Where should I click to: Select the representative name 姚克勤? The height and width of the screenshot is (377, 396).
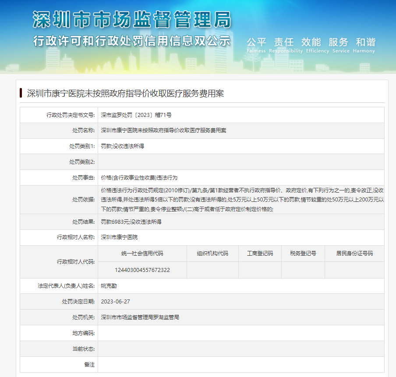coord(109,286)
